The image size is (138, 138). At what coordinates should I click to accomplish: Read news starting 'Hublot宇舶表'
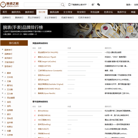(116, 129)
